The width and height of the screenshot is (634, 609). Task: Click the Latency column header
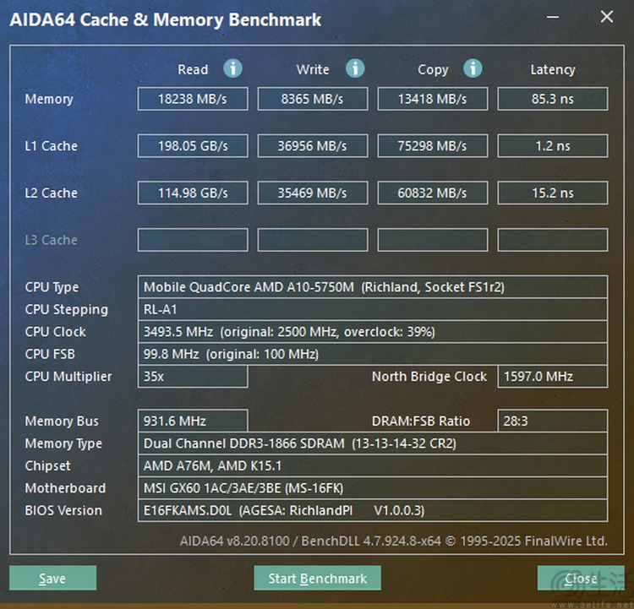point(553,69)
